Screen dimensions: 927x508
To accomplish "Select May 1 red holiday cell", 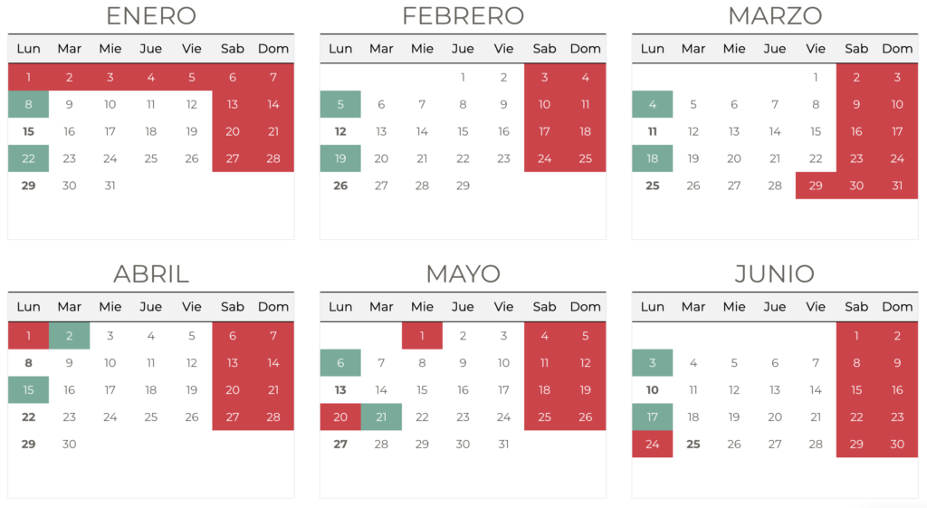I will tap(422, 336).
